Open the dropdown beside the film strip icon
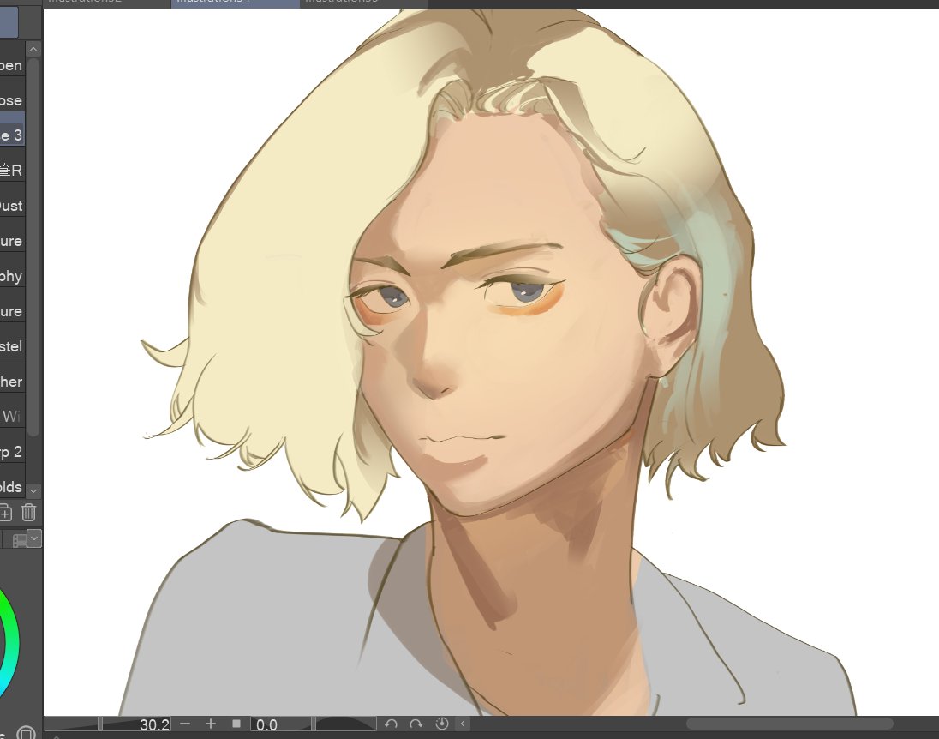 34,538
